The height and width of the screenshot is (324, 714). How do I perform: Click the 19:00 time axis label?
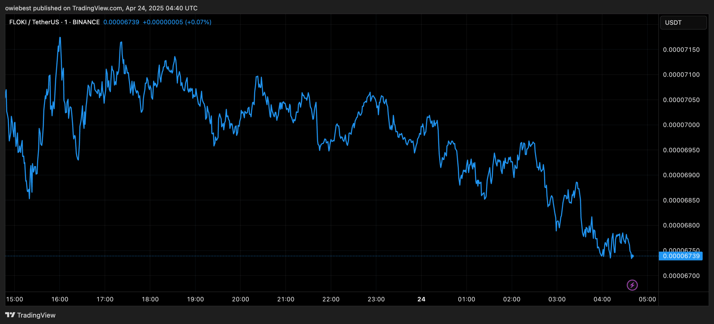(x=195, y=299)
